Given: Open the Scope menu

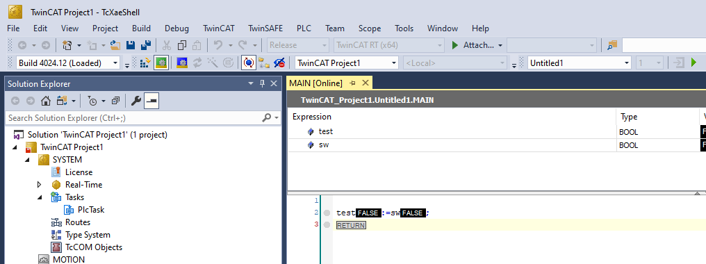Looking at the screenshot, I should pos(370,28).
